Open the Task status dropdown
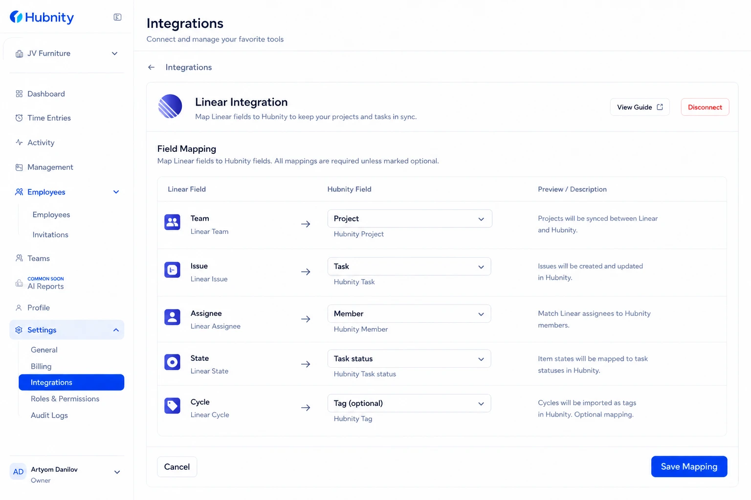This screenshot has width=751, height=500. pos(409,359)
